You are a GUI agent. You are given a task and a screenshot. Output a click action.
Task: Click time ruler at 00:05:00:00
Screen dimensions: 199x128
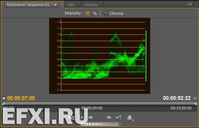tap(92, 108)
